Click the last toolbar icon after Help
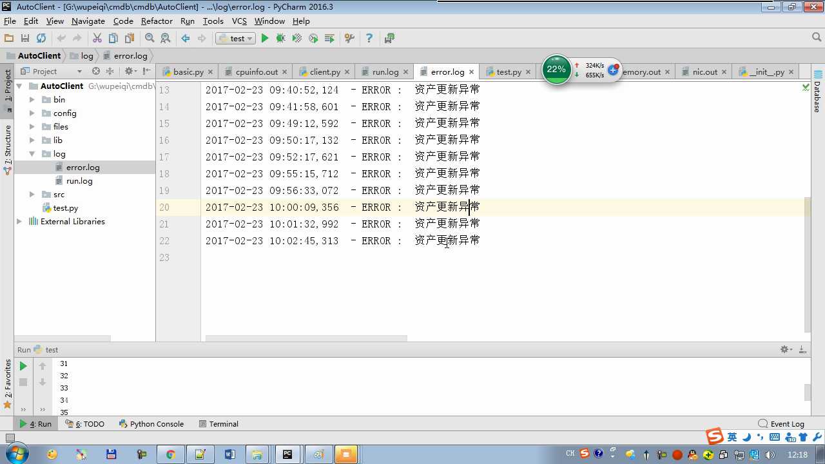Viewport: 825px width, 464px height. click(x=389, y=39)
